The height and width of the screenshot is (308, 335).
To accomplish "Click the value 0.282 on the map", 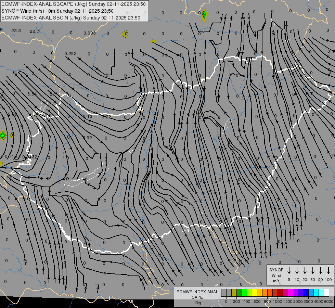I will coord(70,53).
